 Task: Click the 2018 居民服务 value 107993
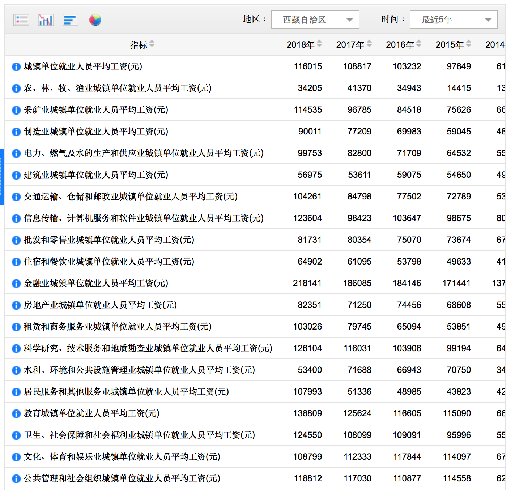tap(307, 392)
